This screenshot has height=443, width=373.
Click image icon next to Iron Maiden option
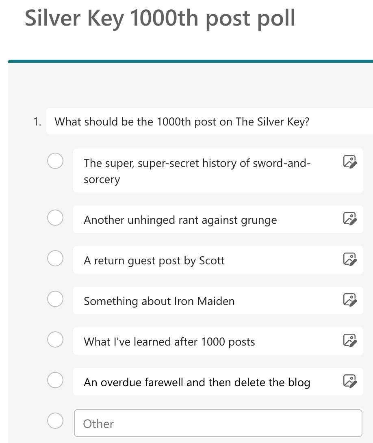tap(349, 300)
